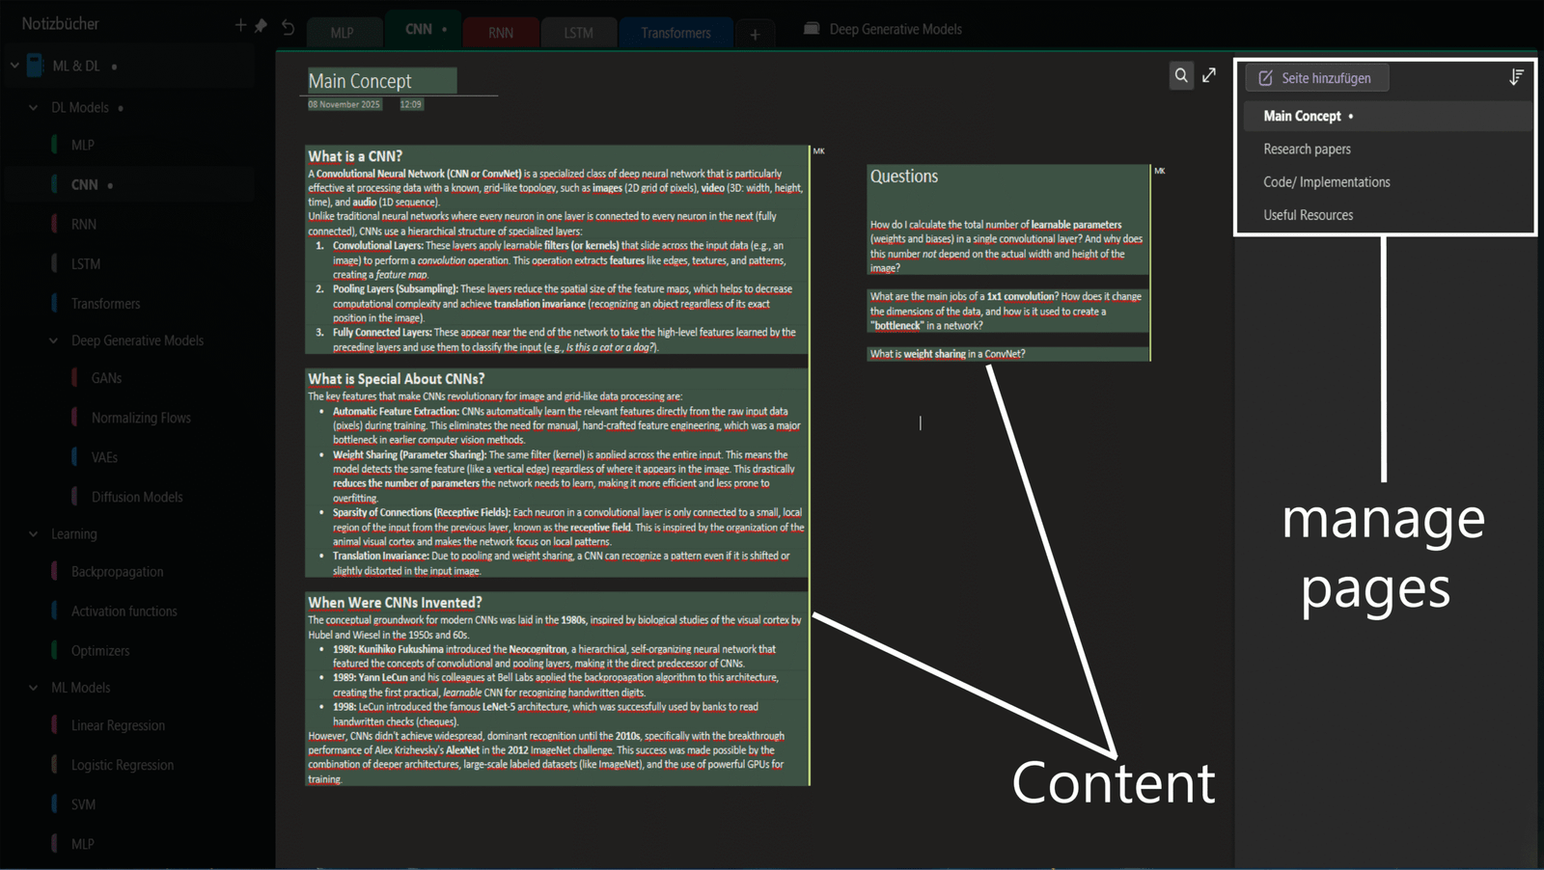Select the Code/ Implementations page
The width and height of the screenshot is (1544, 870).
point(1326,182)
